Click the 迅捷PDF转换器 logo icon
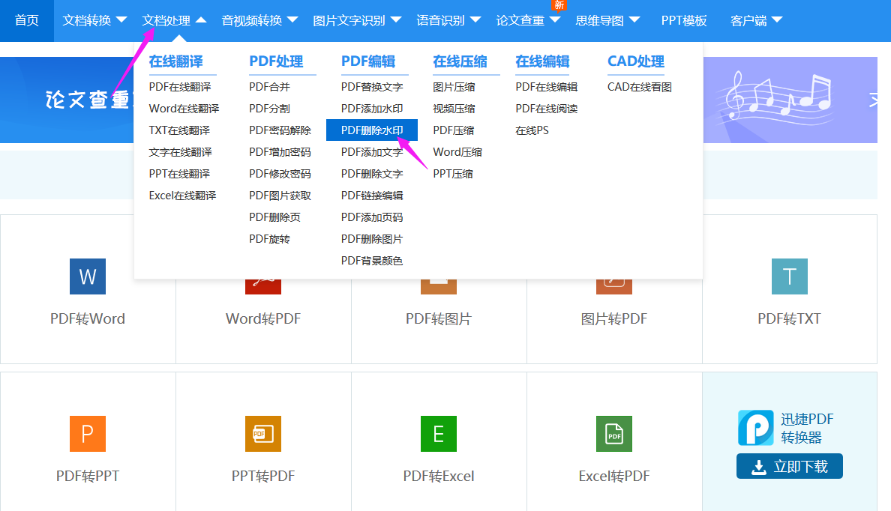Image resolution: width=891 pixels, height=511 pixels. (756, 428)
